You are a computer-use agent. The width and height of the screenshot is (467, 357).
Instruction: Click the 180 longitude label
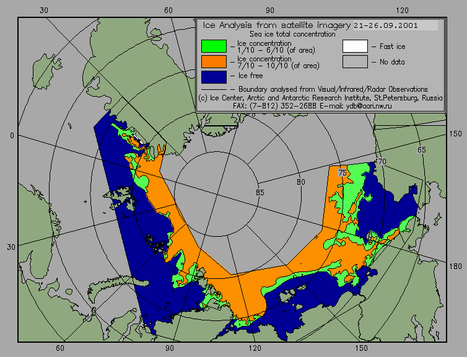(x=456, y=267)
